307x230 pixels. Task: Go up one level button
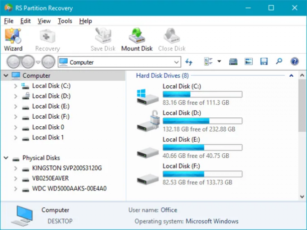[x=48, y=62]
